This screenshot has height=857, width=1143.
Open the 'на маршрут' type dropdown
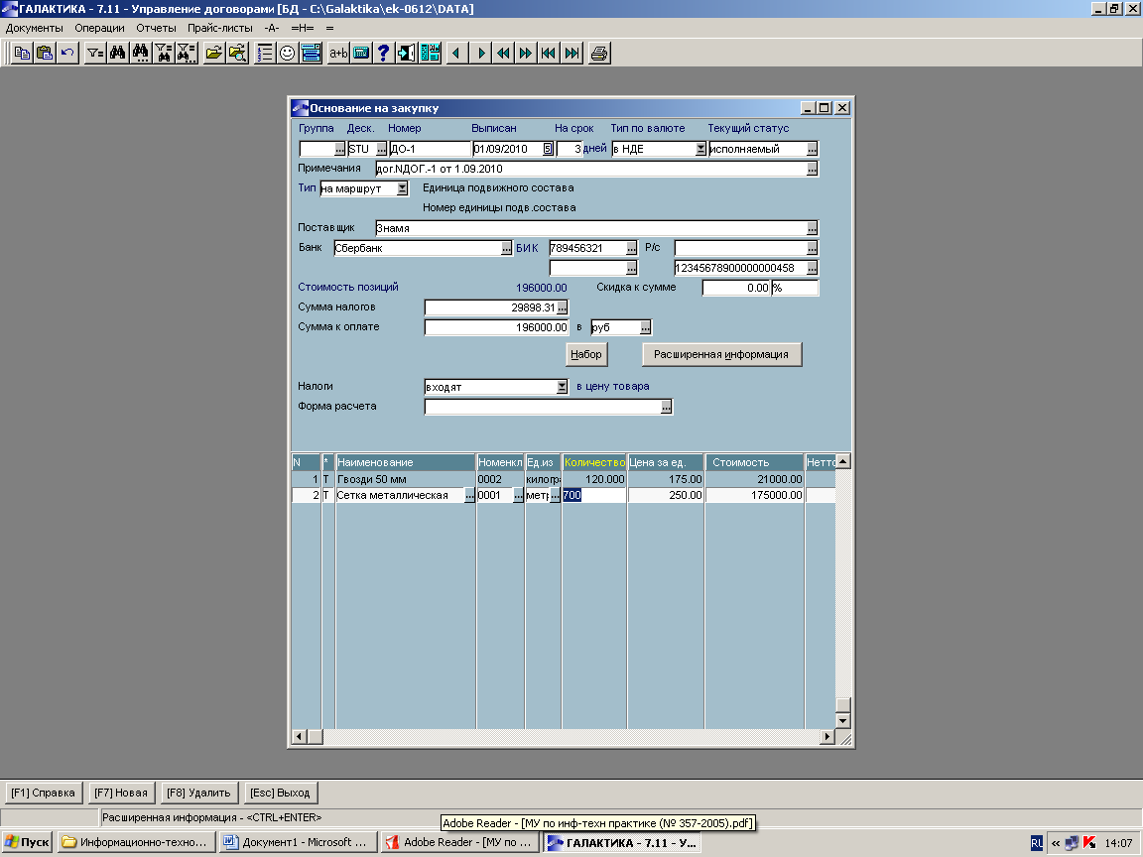[x=402, y=188]
